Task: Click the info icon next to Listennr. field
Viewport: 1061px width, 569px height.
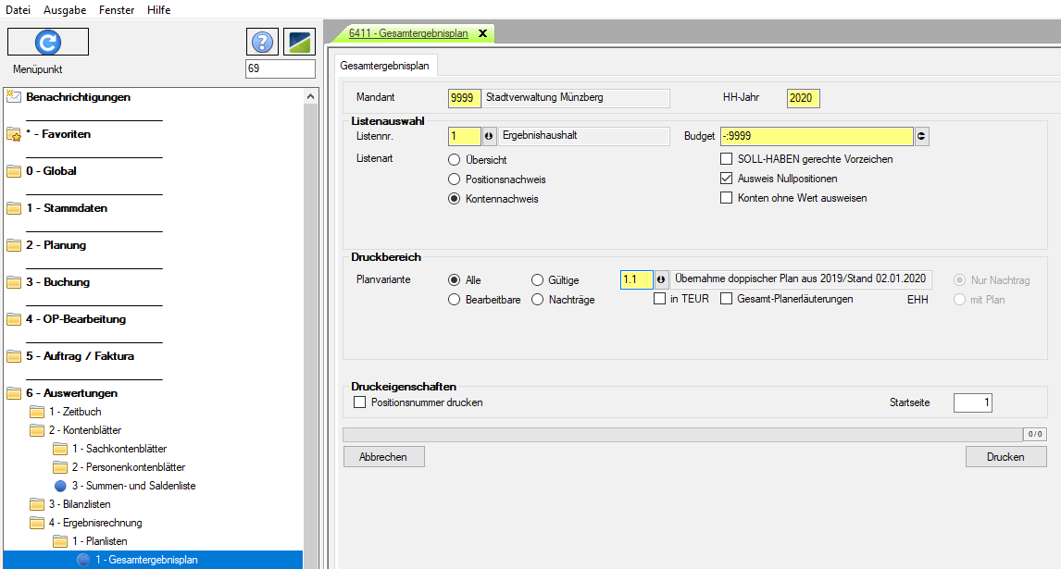Action: point(489,136)
